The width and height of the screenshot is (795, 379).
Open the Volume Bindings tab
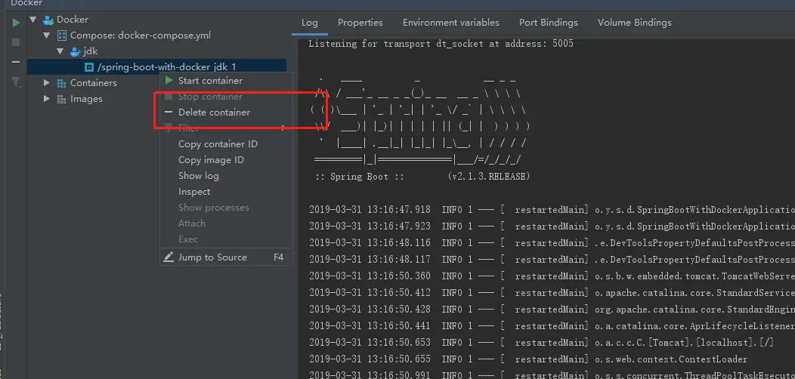tap(634, 23)
